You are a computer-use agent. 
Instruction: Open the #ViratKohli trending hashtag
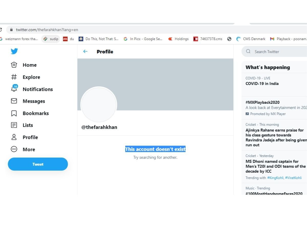pos(293,178)
